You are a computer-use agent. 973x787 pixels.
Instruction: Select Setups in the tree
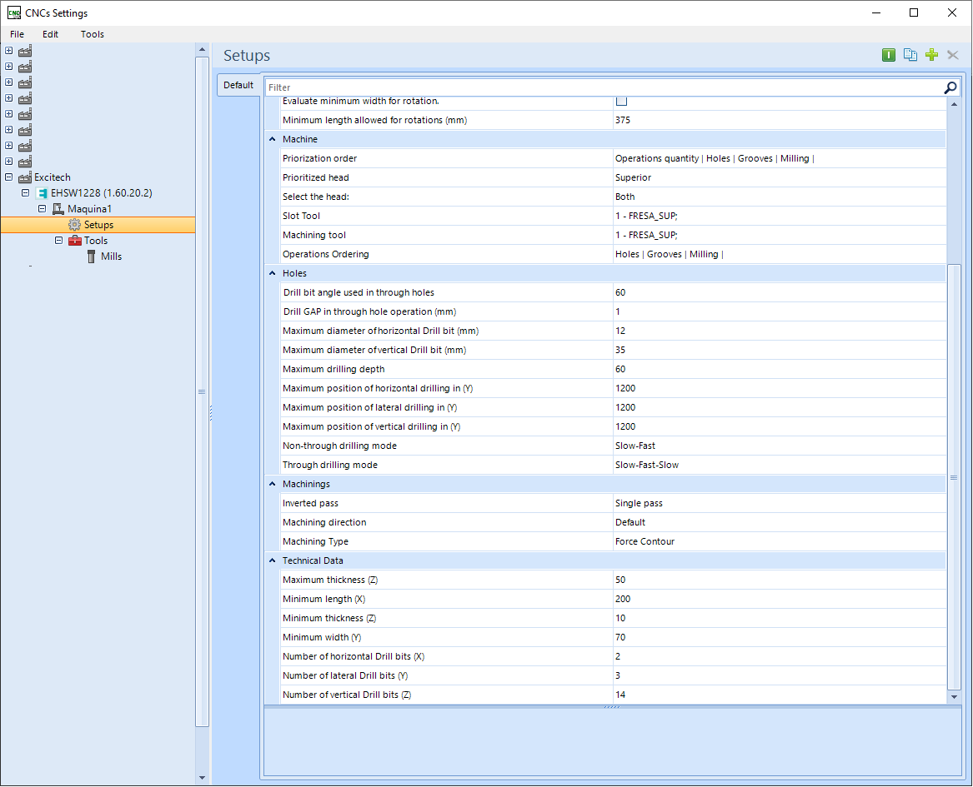tap(98, 224)
